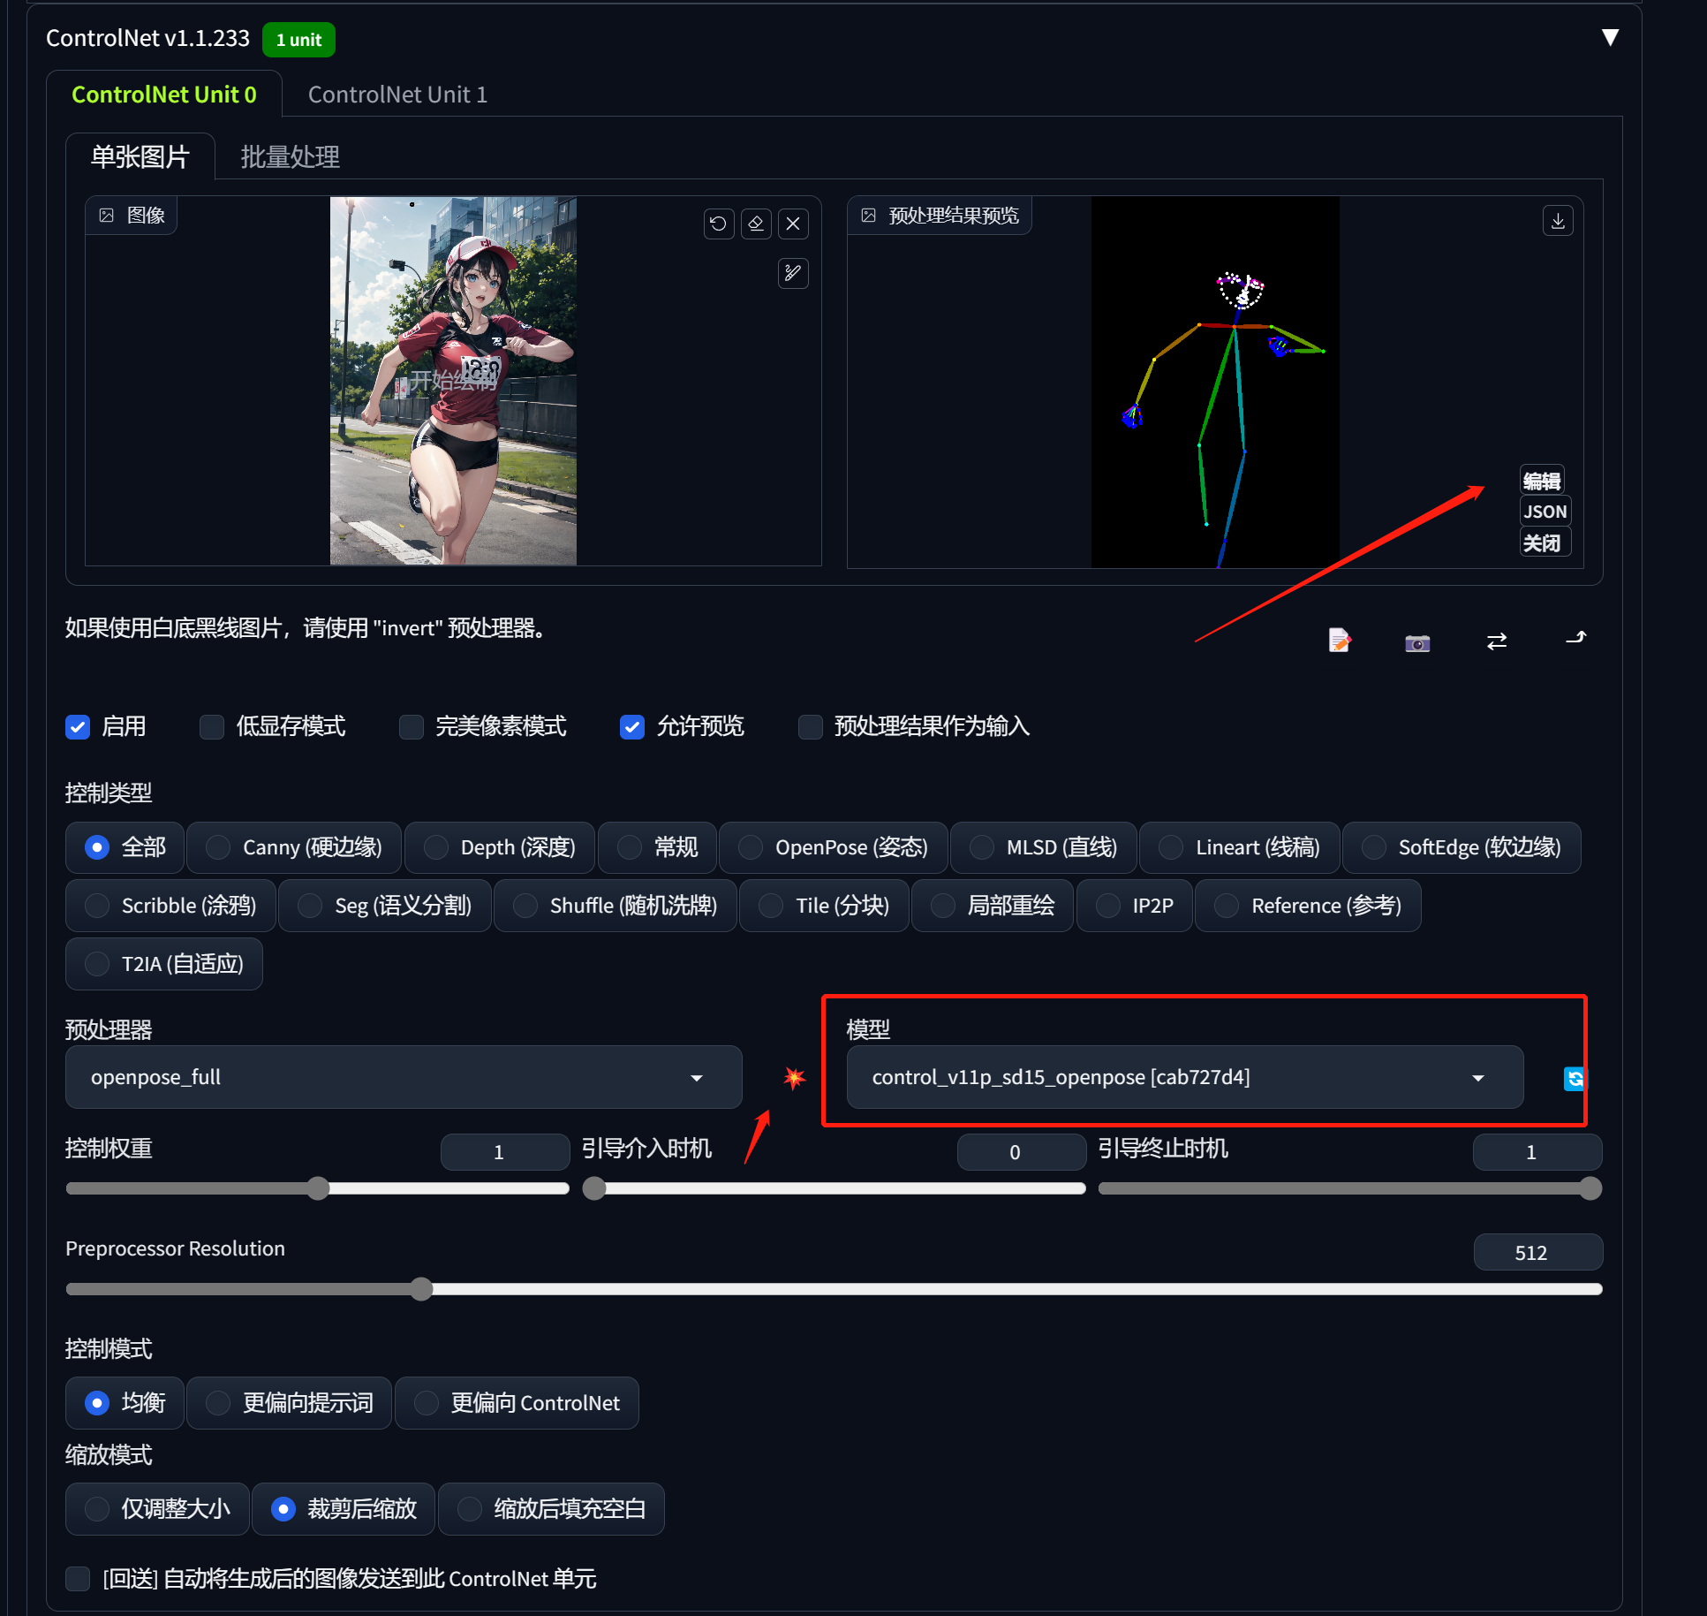Screen dimensions: 1707x1616
Task: Enable 低显存模式 checkbox
Action: pos(212,727)
